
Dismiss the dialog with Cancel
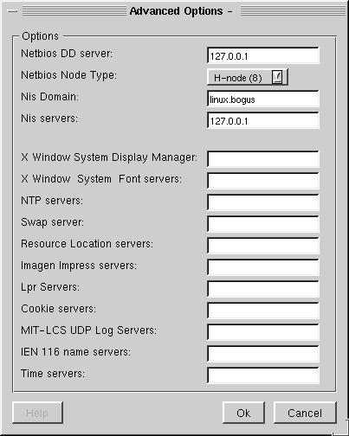click(305, 413)
